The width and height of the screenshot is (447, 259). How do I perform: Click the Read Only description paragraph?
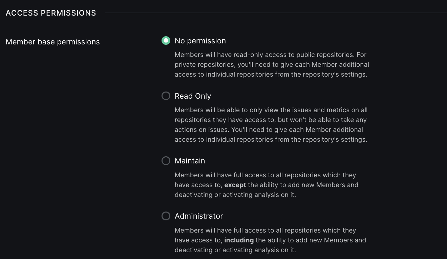(271, 124)
